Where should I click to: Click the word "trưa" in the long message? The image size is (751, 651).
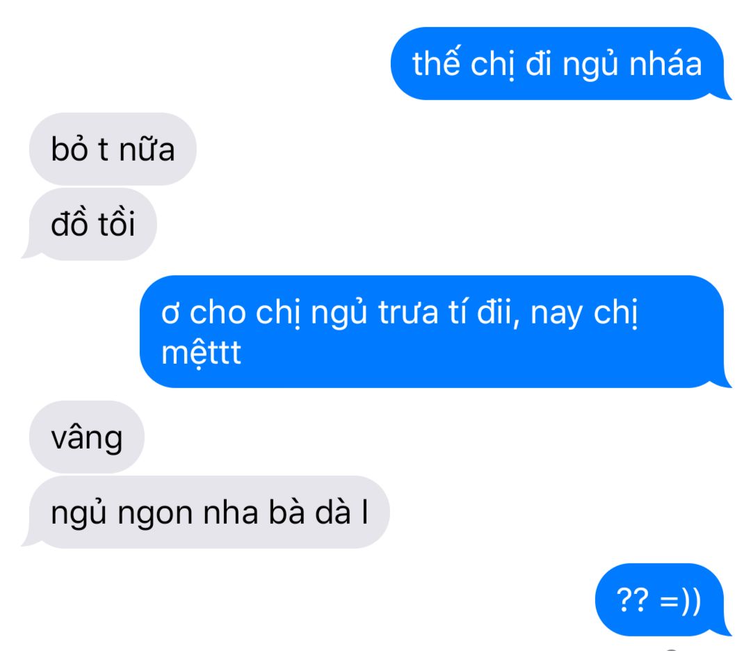(408, 313)
